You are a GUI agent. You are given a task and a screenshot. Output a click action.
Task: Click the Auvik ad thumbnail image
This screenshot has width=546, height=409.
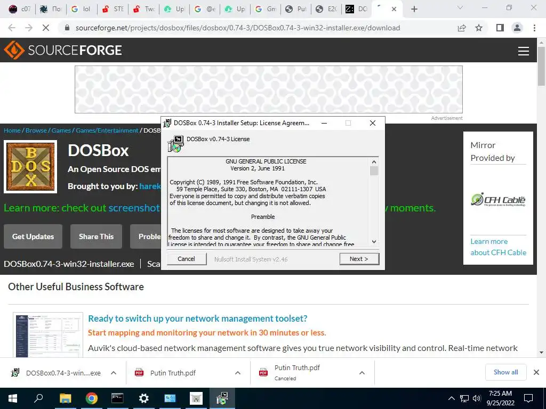pyautogui.click(x=48, y=334)
